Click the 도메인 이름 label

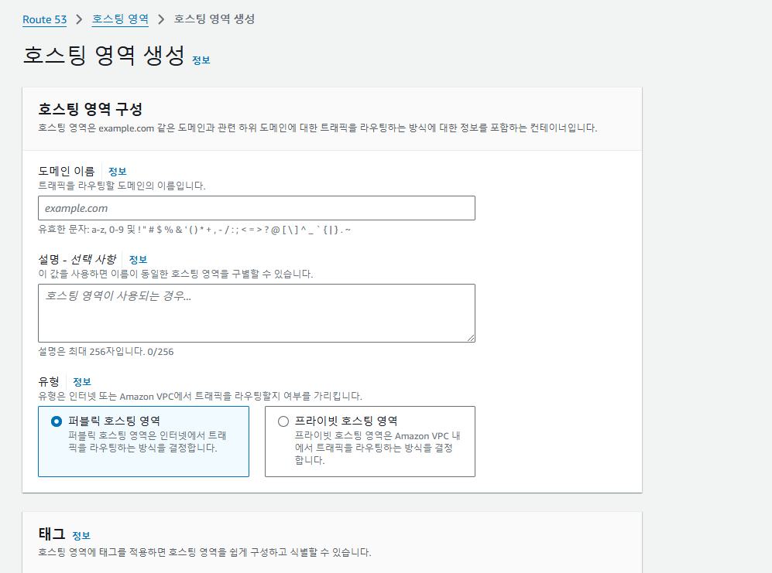[x=67, y=171]
